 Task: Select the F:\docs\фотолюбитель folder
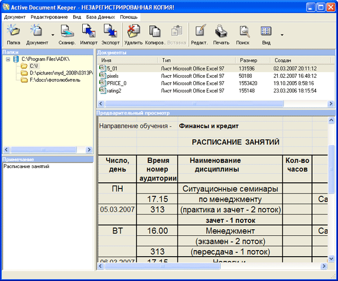coord(55,80)
